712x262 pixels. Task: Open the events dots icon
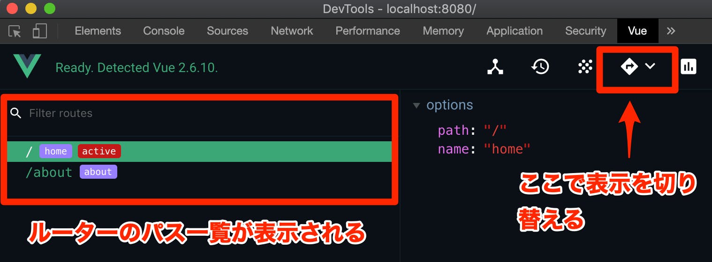tap(585, 67)
